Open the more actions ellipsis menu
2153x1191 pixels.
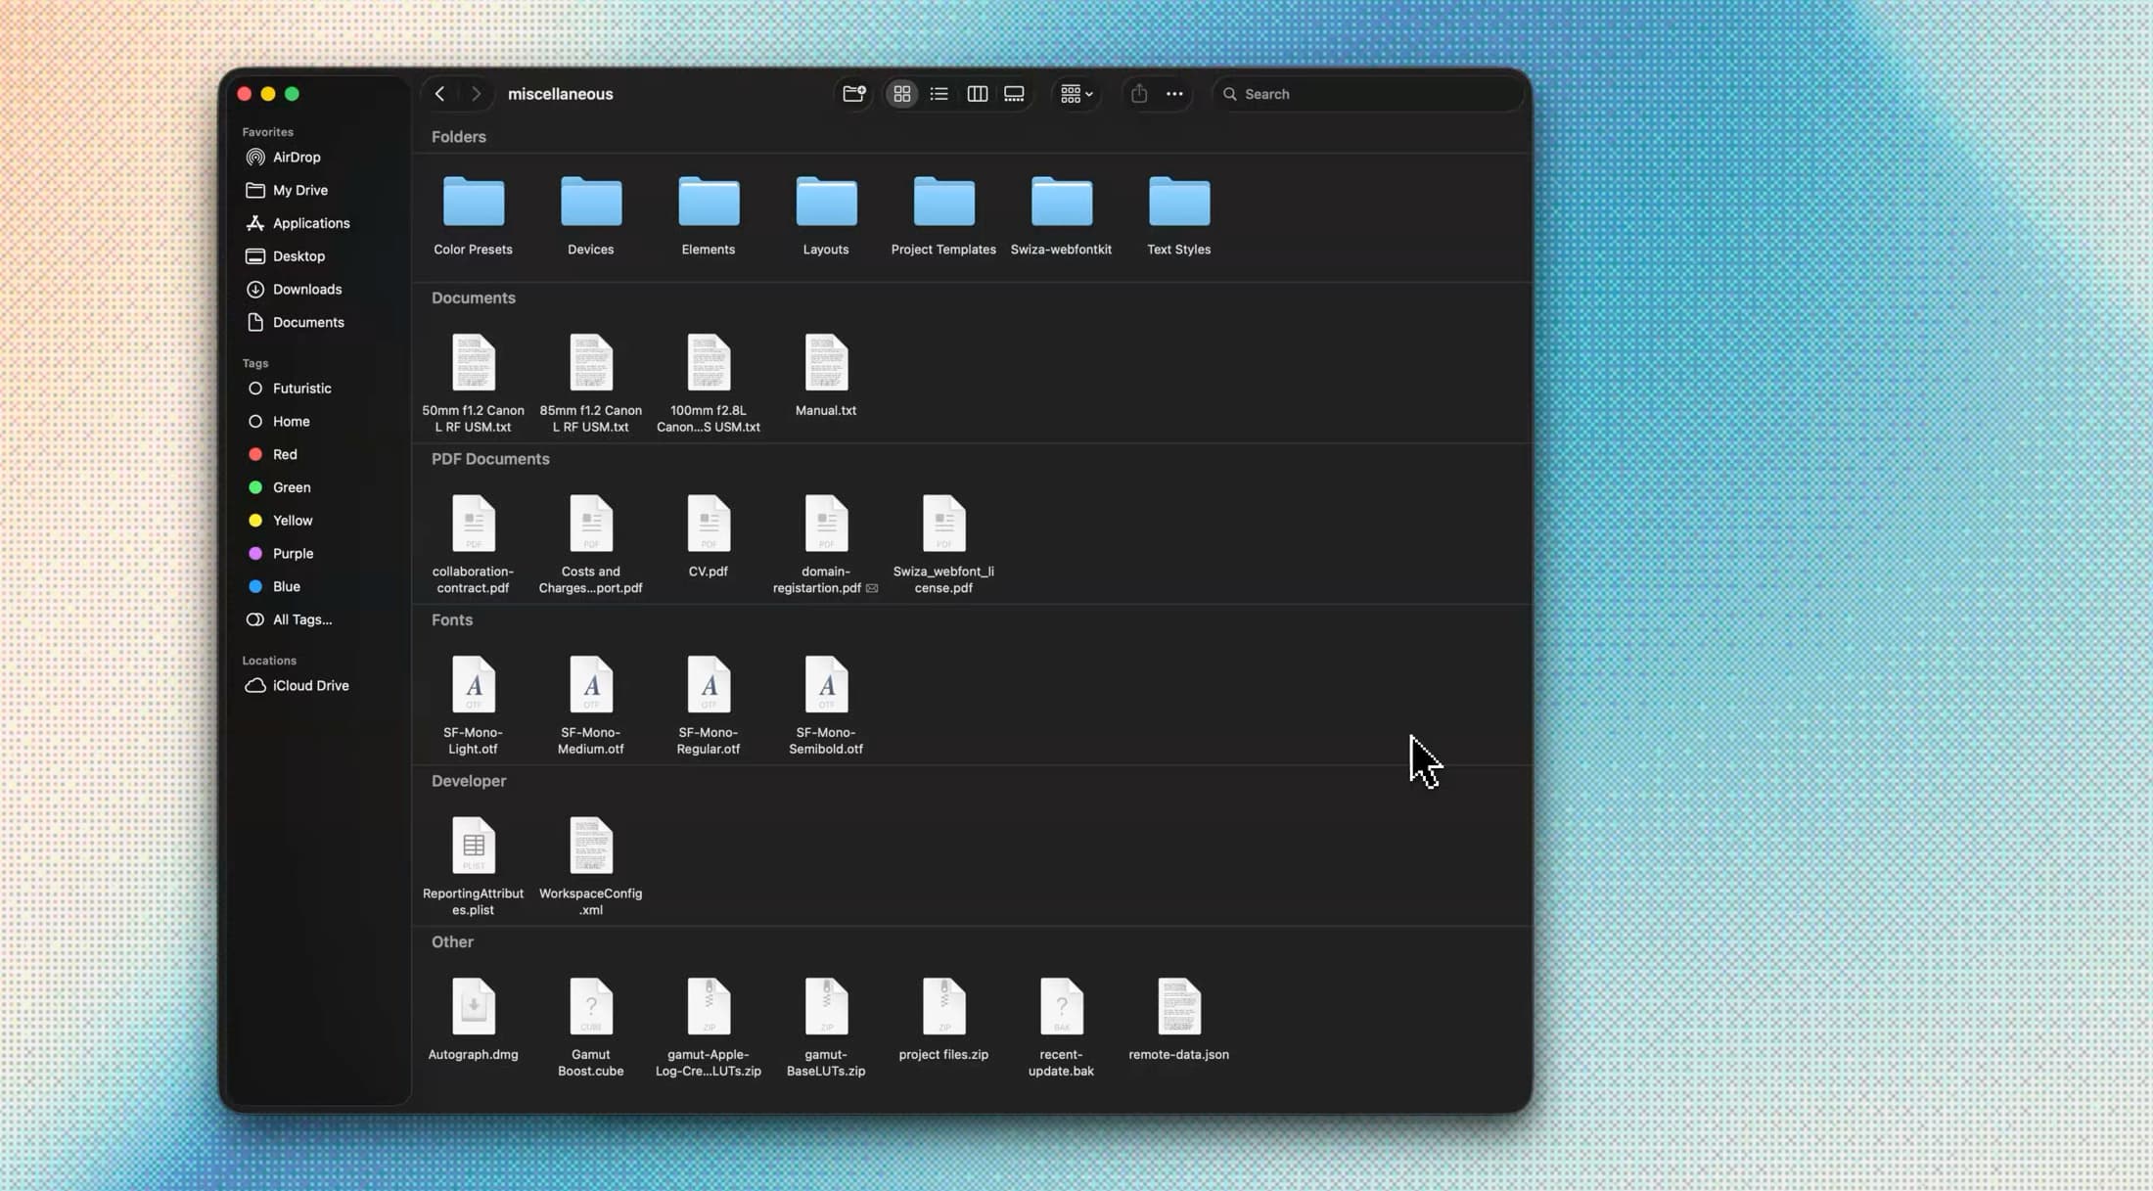click(x=1174, y=94)
